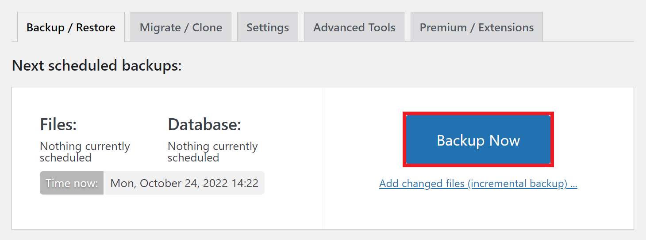Select the Advanced Tools tab

[x=354, y=27]
